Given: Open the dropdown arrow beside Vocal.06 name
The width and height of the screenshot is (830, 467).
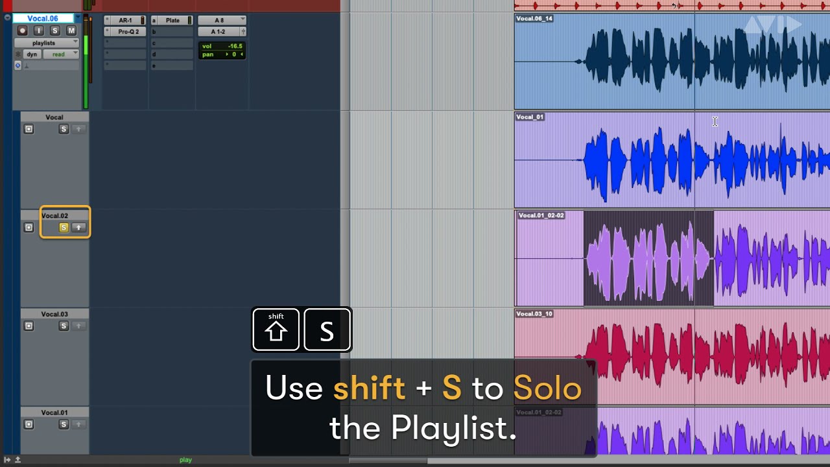Looking at the screenshot, I should [x=78, y=18].
